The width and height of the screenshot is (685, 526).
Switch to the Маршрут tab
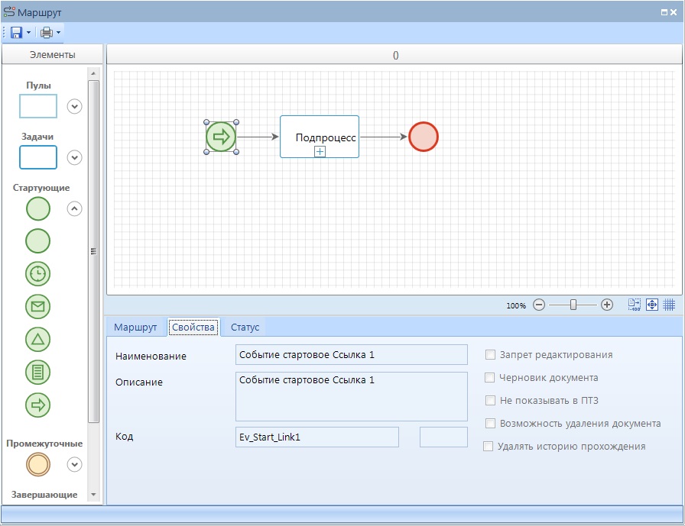click(x=135, y=328)
